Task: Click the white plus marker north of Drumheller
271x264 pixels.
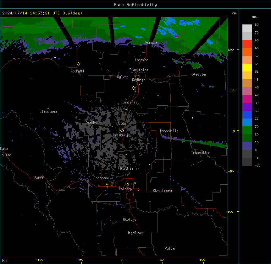Action: [192, 118]
